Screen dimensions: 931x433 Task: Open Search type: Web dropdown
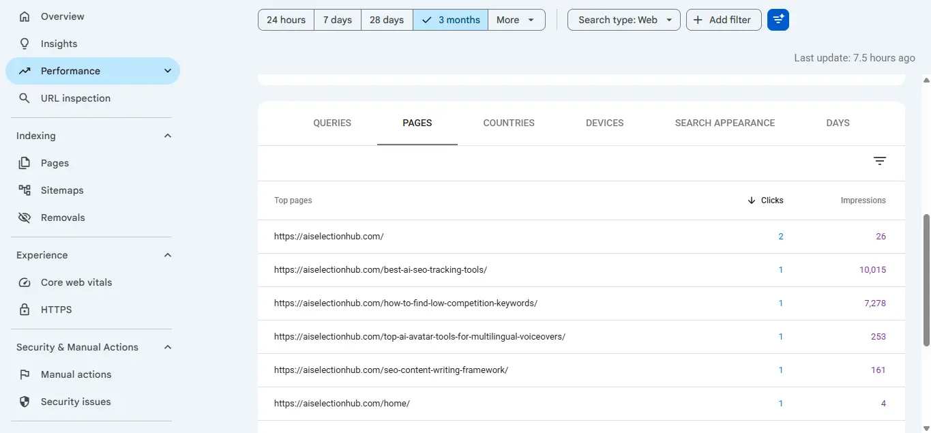click(x=624, y=20)
